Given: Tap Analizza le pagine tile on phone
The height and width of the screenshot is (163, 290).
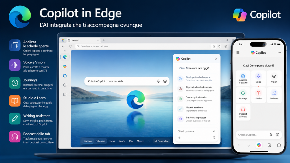Looking at the screenshot, I should point(243,78).
